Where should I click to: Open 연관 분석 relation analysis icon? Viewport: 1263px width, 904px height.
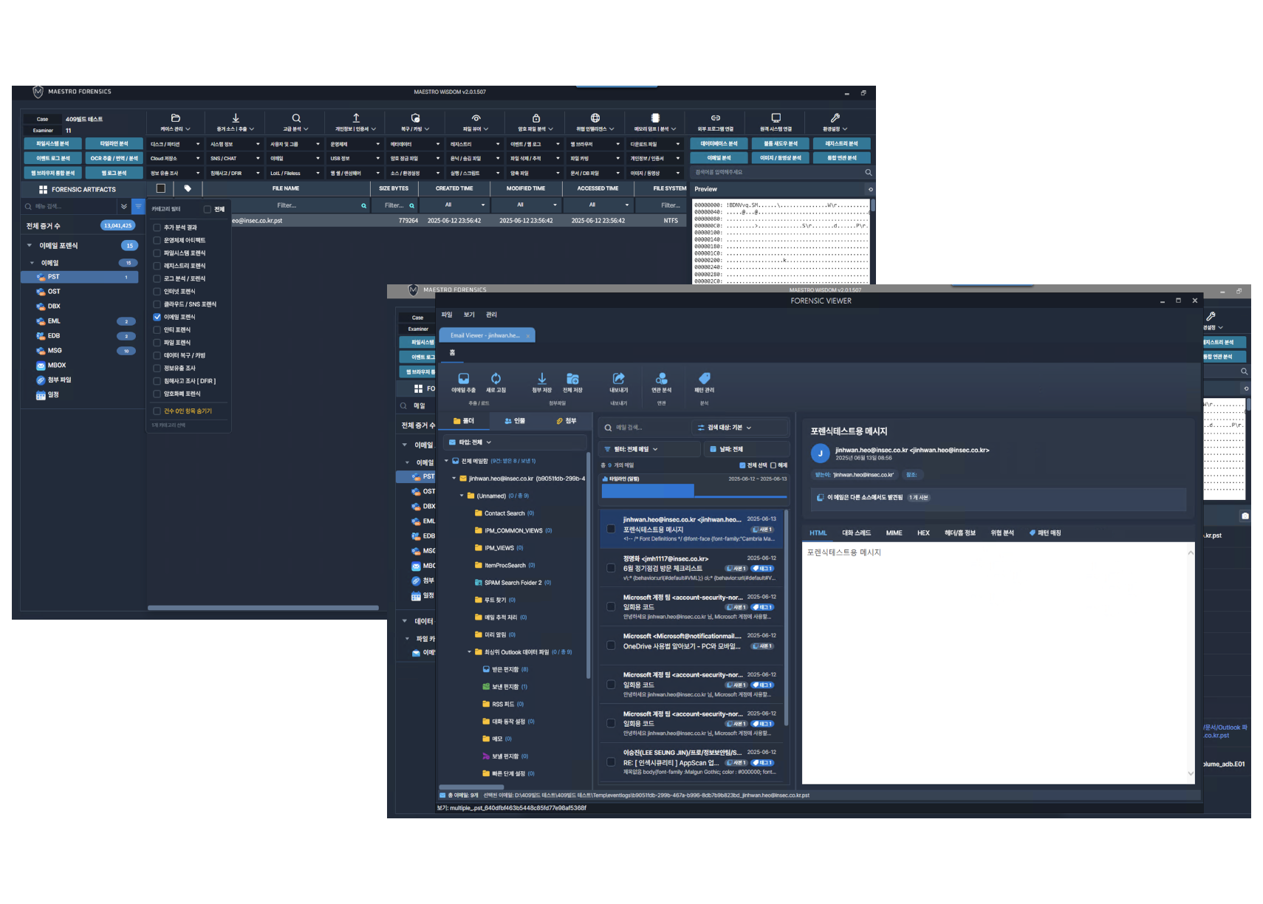[662, 378]
